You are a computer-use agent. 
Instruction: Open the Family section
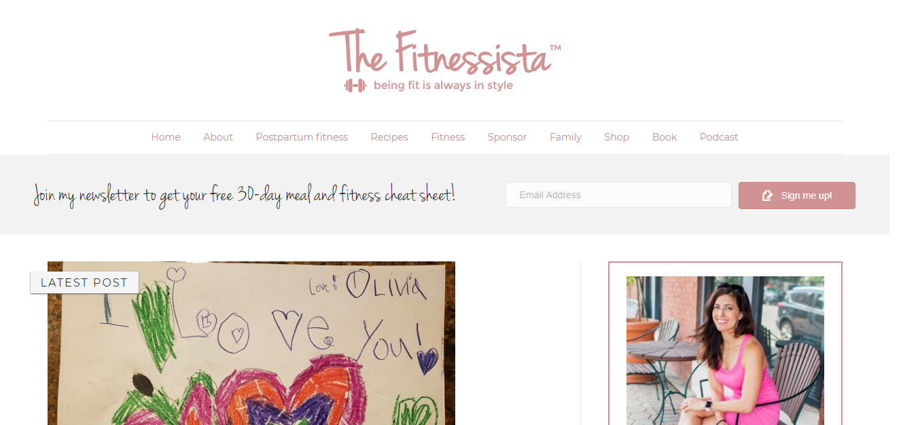click(x=565, y=137)
